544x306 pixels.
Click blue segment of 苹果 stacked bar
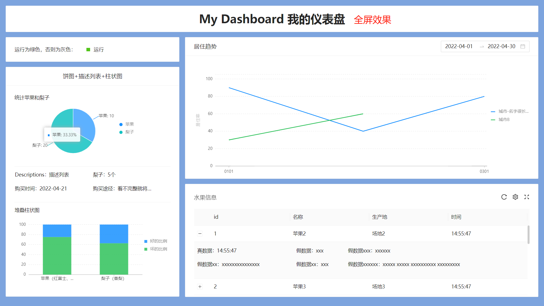[57, 231]
